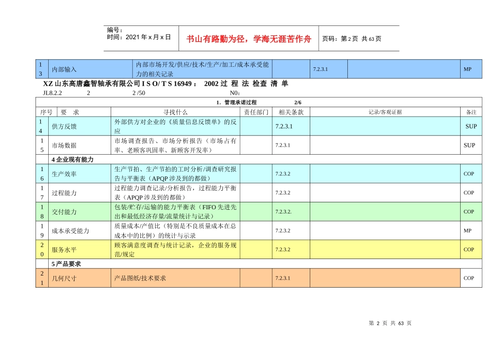Select the '过程能力' row label
This screenshot has width=503, height=356.
point(64,193)
